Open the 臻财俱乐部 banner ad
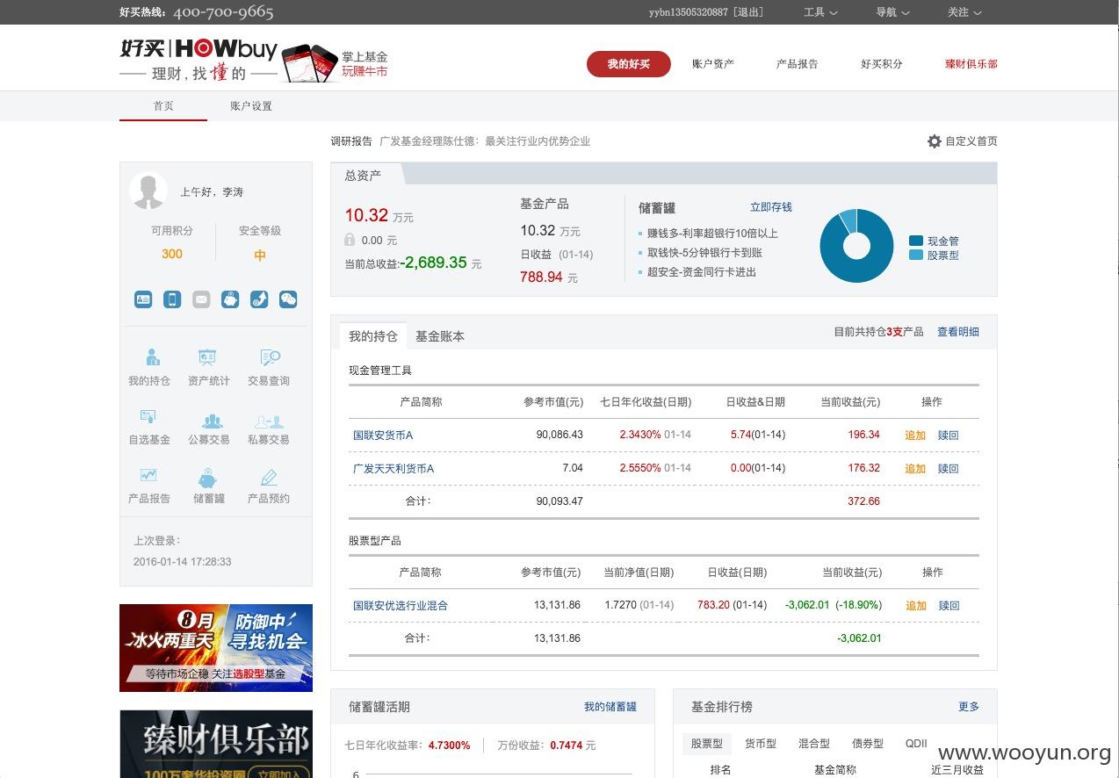 [216, 744]
